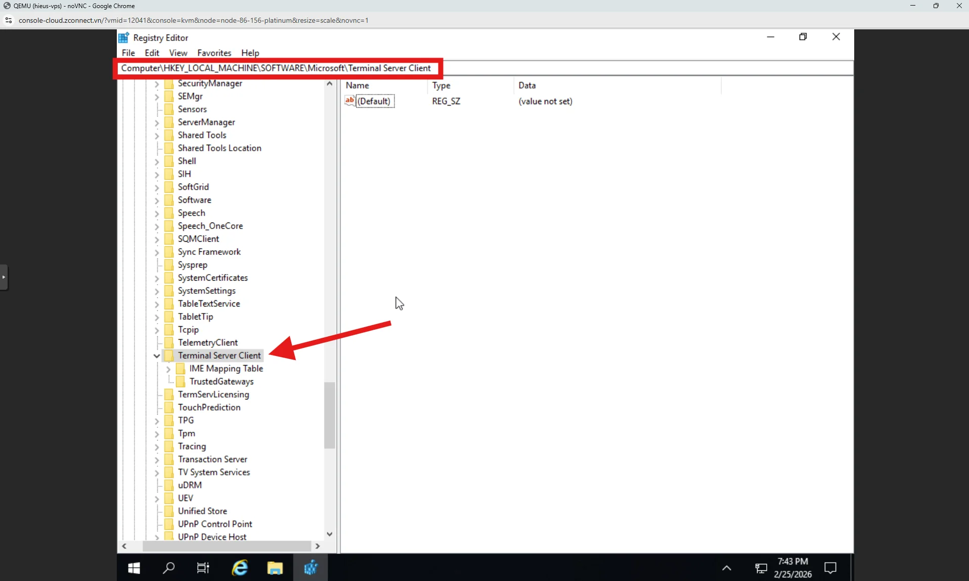Select the SIH folder icon
969x581 pixels.
pyautogui.click(x=169, y=174)
